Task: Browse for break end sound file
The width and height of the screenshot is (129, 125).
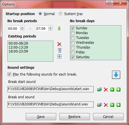Action: point(100,105)
